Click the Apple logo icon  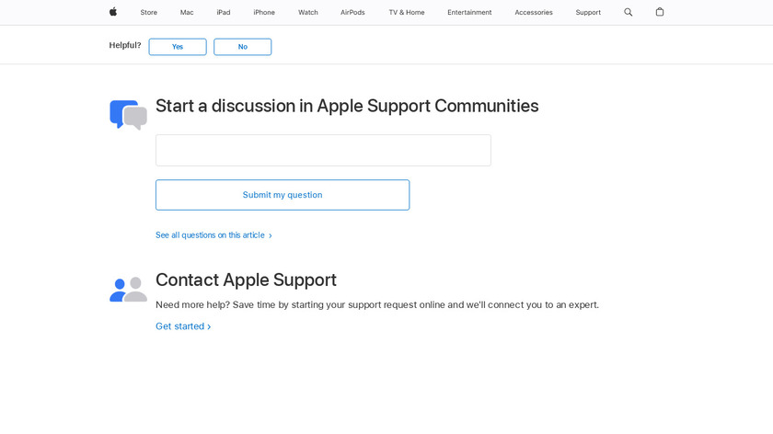pos(113,12)
